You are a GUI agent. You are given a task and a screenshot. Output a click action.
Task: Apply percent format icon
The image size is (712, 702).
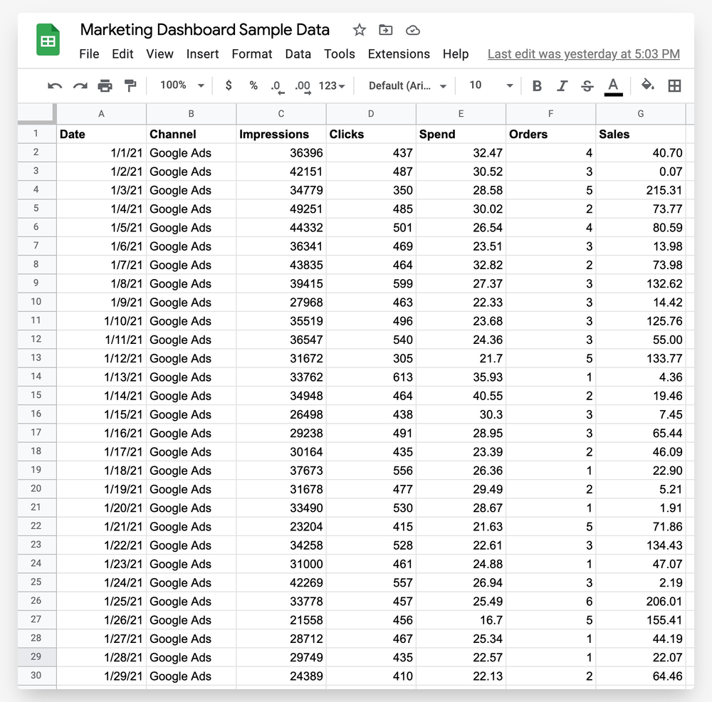click(253, 85)
